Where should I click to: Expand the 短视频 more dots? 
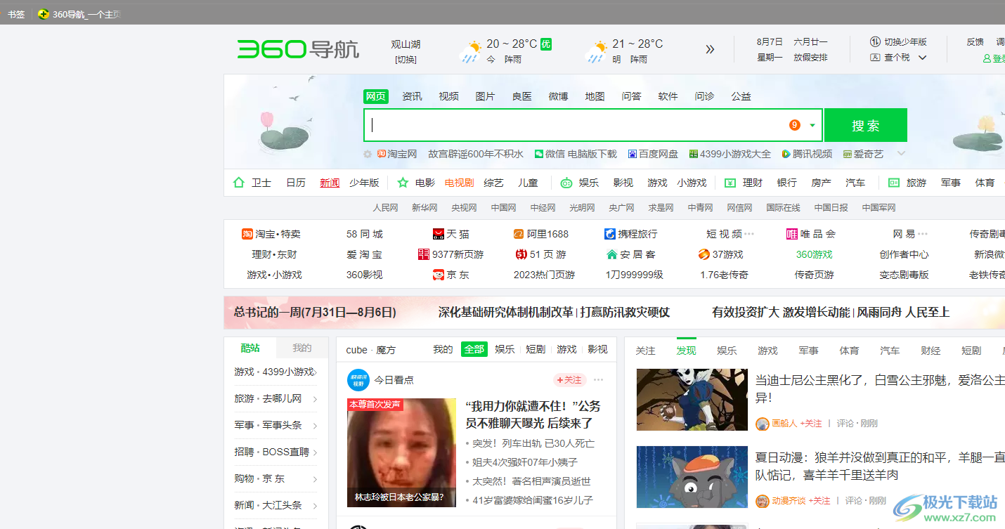pos(749,234)
